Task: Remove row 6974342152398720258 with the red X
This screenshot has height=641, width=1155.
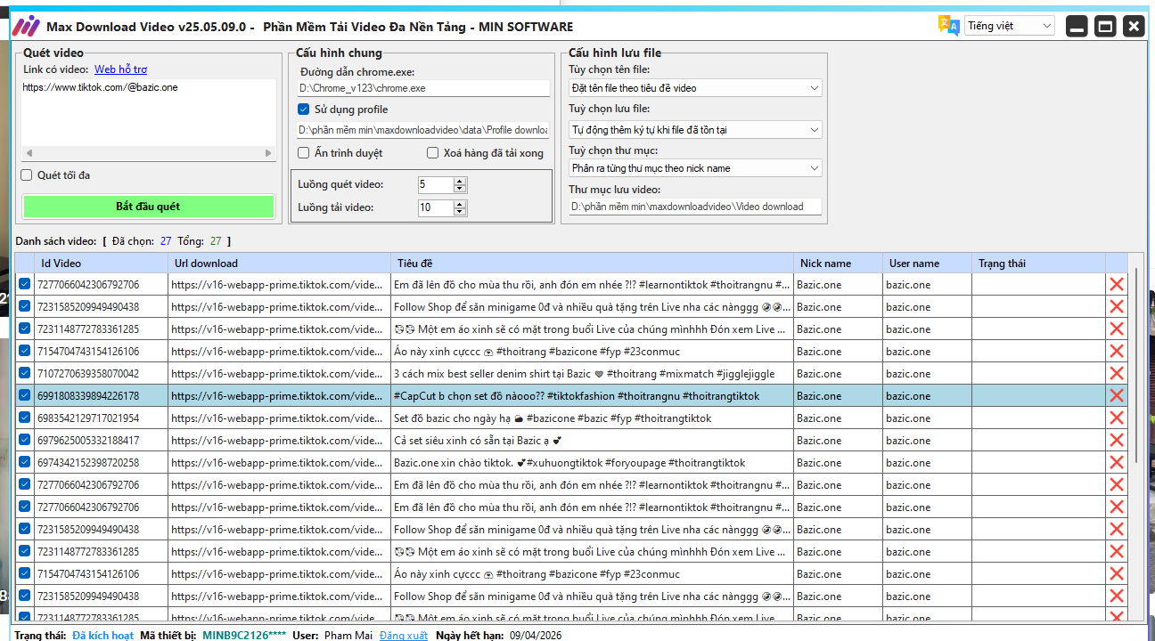Action: coord(1117,463)
